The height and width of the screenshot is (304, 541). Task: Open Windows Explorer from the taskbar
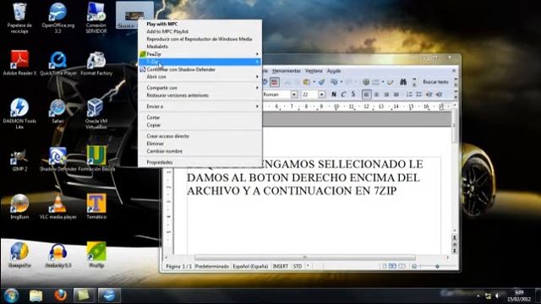(x=36, y=296)
